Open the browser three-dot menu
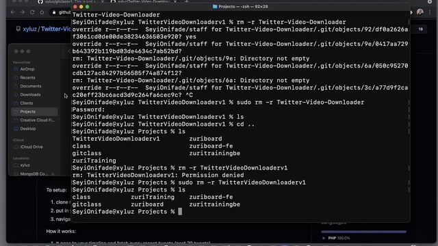 coord(430,12)
